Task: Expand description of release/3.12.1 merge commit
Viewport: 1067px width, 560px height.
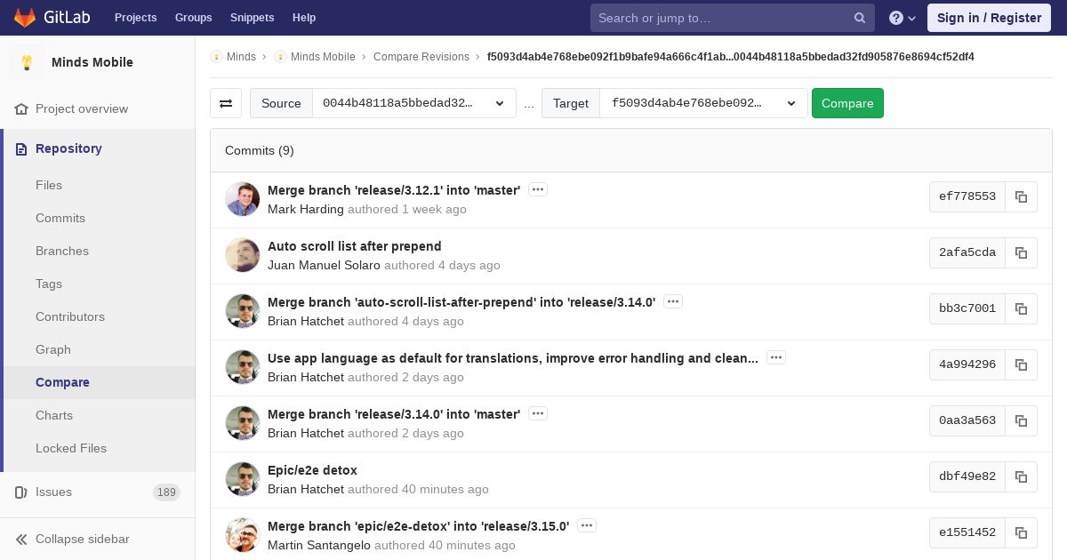Action: [x=537, y=189]
